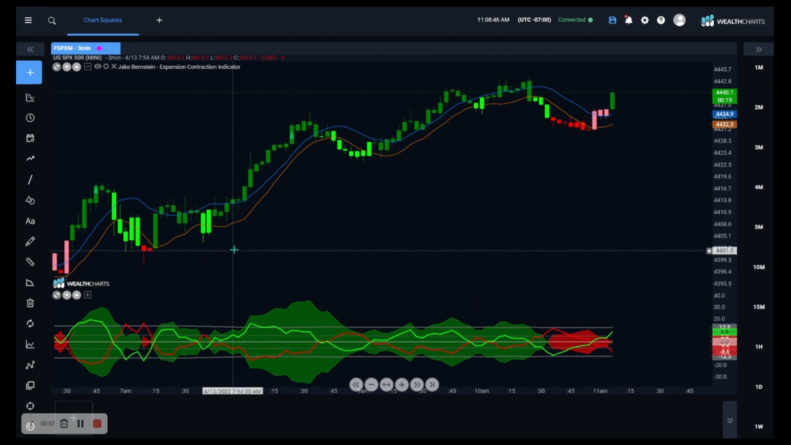Click the duplicate layers icon
Viewport: 791px width, 445px height.
tap(30, 386)
